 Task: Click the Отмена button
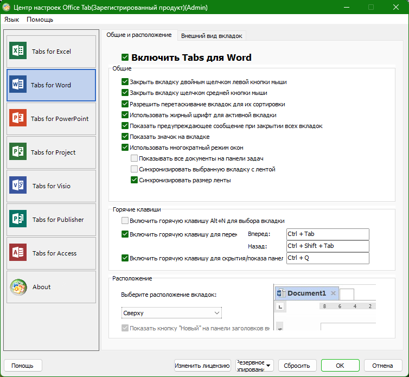point(382,366)
